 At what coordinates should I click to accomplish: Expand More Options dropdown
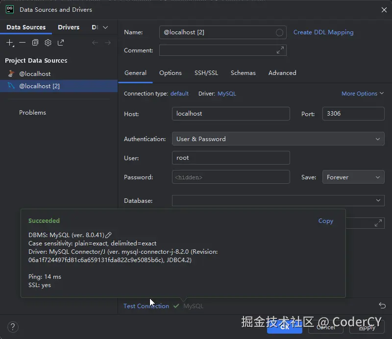363,94
